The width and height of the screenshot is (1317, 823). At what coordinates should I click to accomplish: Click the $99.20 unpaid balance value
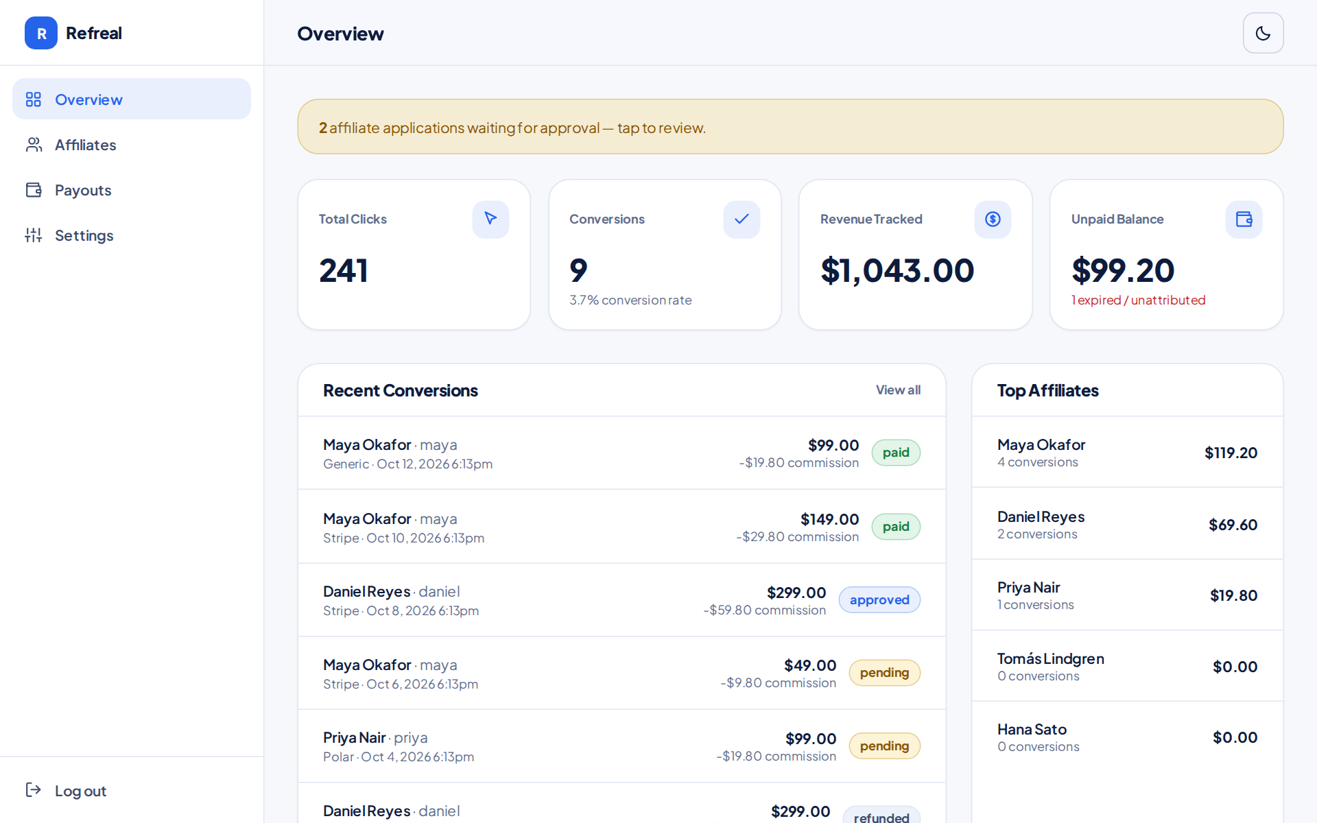coord(1123,270)
